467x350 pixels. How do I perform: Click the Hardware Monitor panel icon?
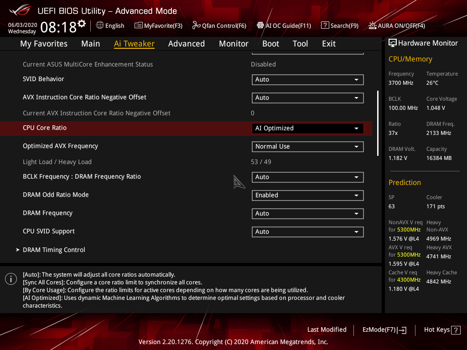393,42
